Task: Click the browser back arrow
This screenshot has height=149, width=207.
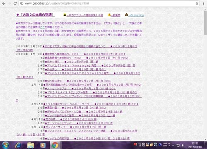Action: click(x=4, y=3)
